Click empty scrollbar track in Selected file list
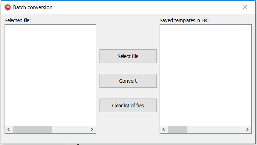This screenshot has height=145, width=257. [70, 130]
